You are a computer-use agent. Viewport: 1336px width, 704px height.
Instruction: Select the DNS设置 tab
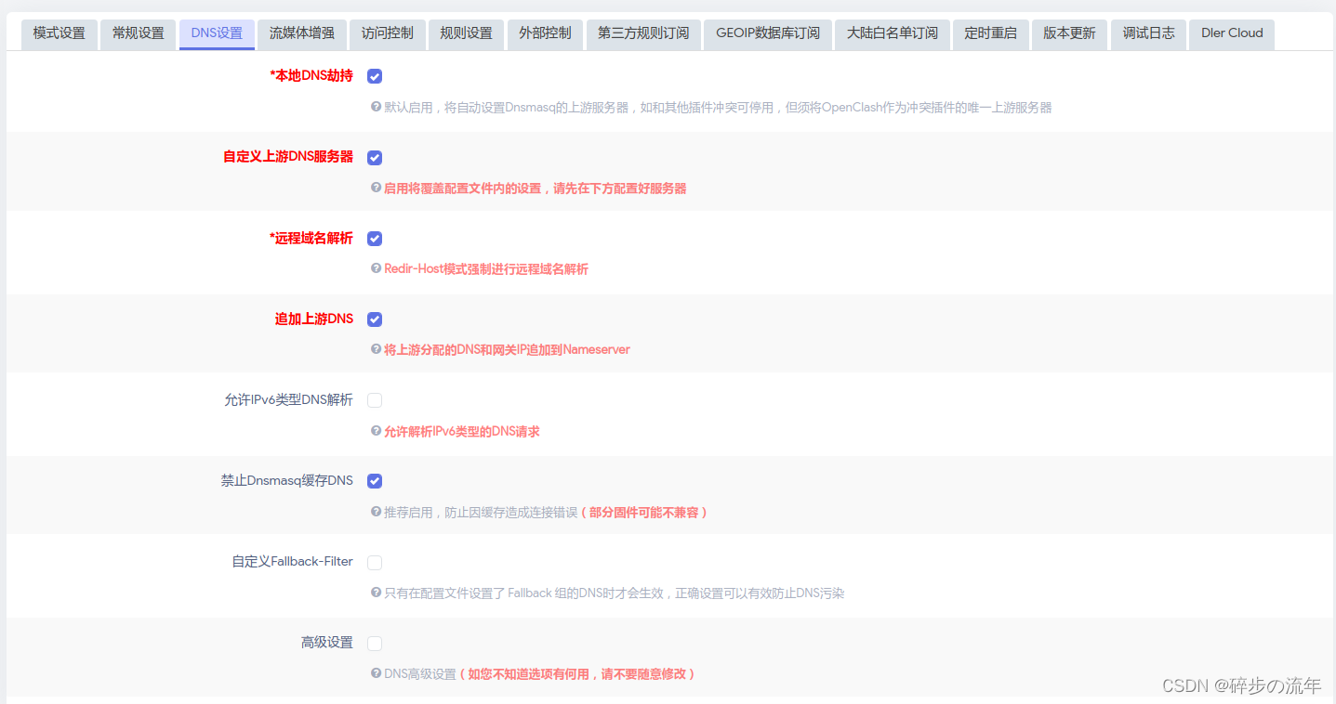pyautogui.click(x=217, y=33)
